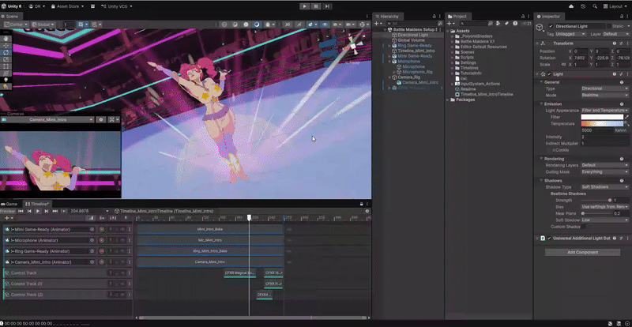
Task: Switch to the Timeline tab
Action: click(x=37, y=204)
